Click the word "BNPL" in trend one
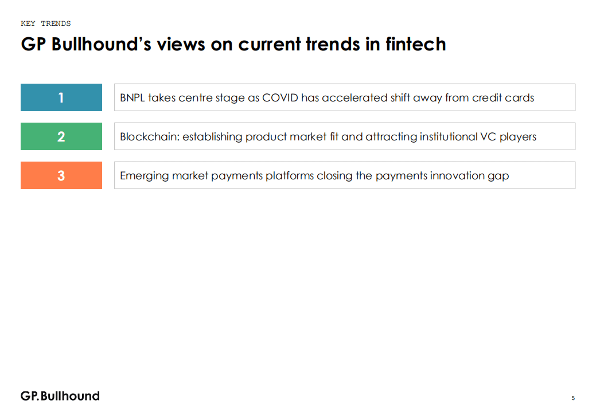Viewport: 596px width, 412px height. [x=133, y=98]
